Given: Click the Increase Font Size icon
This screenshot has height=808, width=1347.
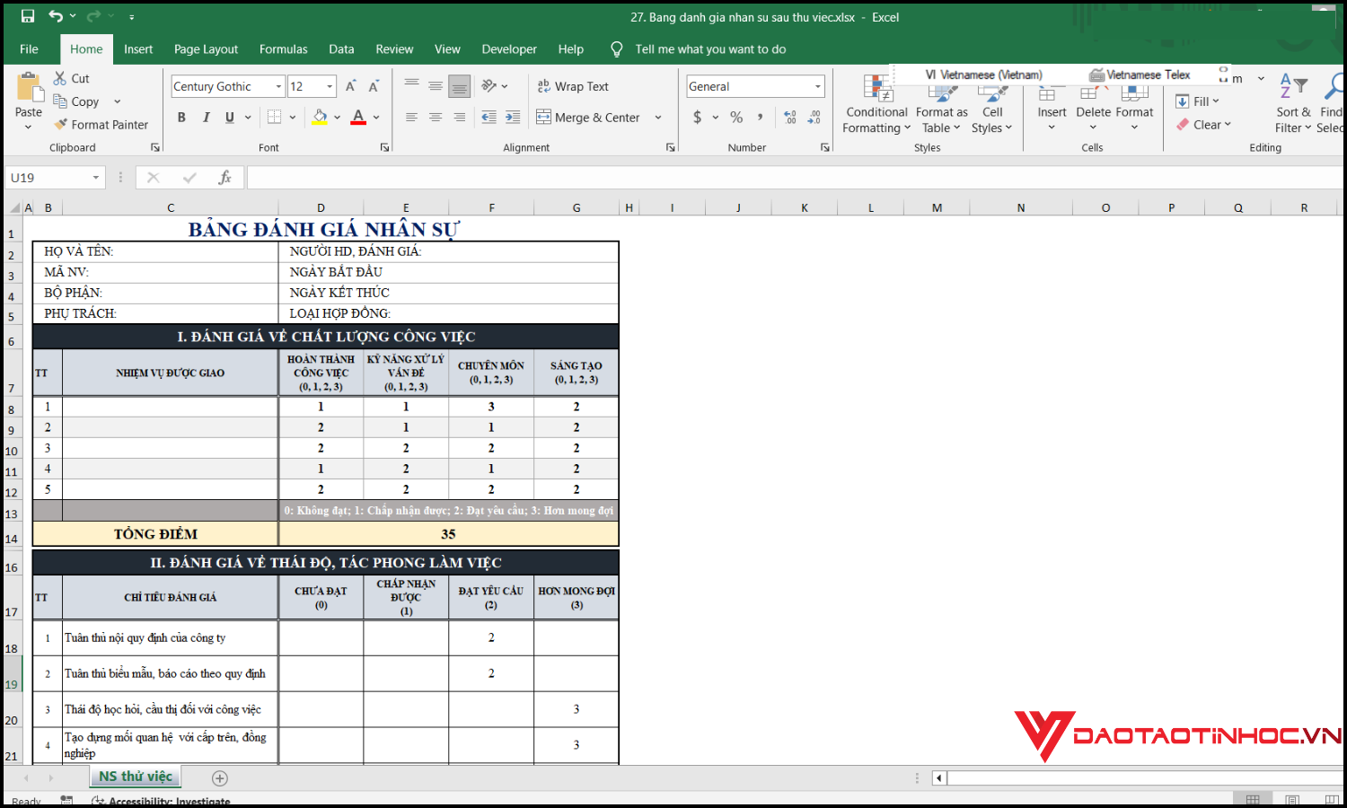Looking at the screenshot, I should (350, 86).
